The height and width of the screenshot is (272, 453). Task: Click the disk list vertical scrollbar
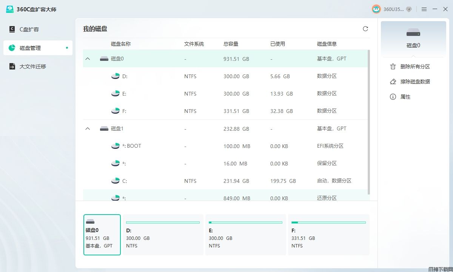tap(369, 122)
